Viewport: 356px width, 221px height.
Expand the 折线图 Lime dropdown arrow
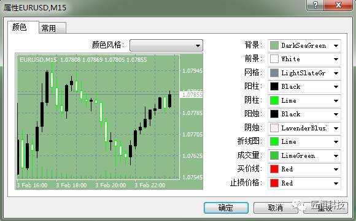(336, 142)
